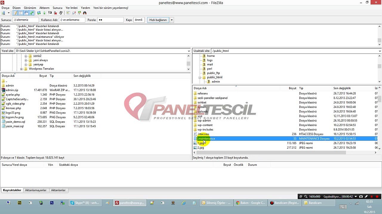Toggle synchronized browsing
Viewport: 382px width, 214px height.
[79, 13]
